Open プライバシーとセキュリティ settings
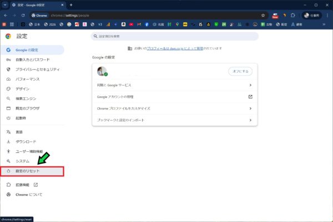This screenshot has height=222, width=333. click(x=32, y=70)
